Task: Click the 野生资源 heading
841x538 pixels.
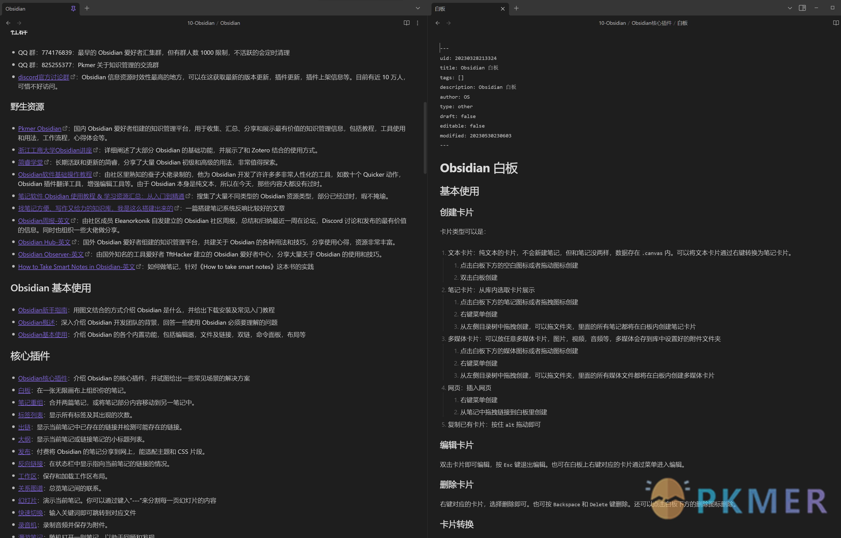Action: pyautogui.click(x=27, y=107)
